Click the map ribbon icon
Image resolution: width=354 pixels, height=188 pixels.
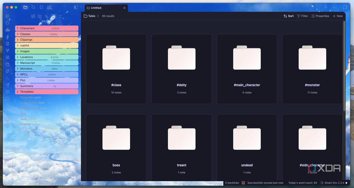pyautogui.click(x=7, y=30)
